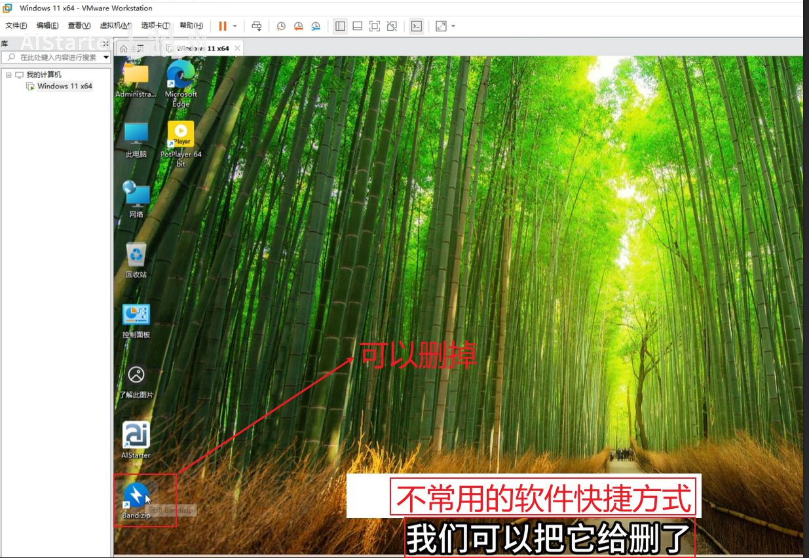Screen dimensions: 809x558
Task: Expand the library search filter dropdown
Action: 106,58
